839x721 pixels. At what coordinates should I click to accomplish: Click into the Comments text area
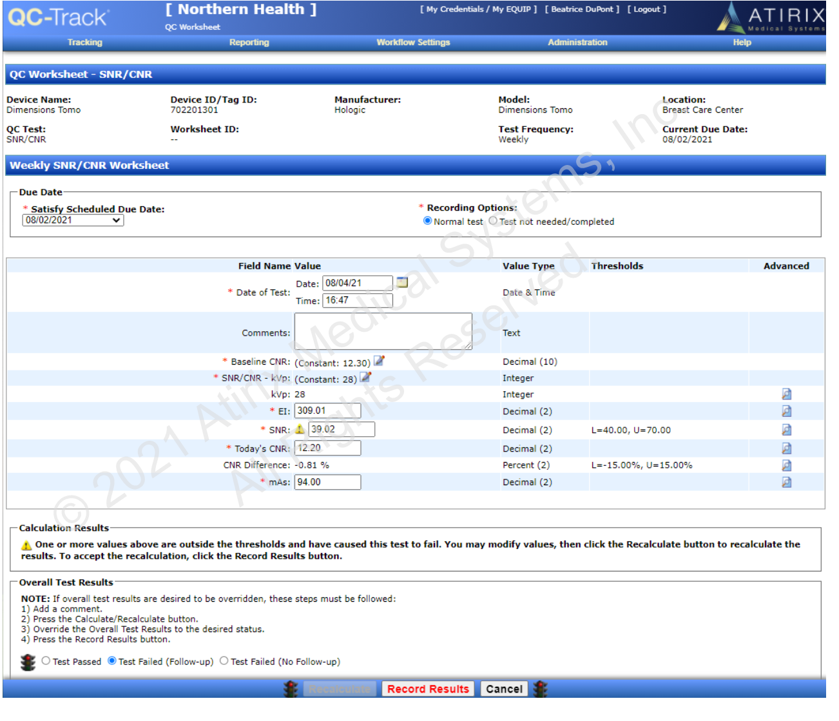pos(383,331)
